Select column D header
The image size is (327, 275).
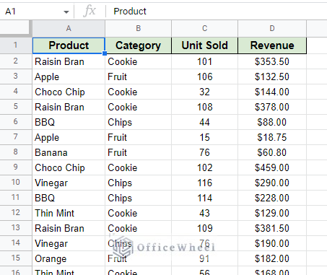pos(272,28)
